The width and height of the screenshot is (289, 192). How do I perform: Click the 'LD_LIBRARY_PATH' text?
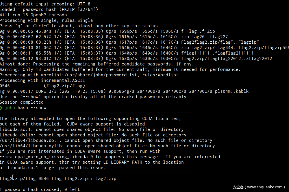pyautogui.click(x=123, y=162)
